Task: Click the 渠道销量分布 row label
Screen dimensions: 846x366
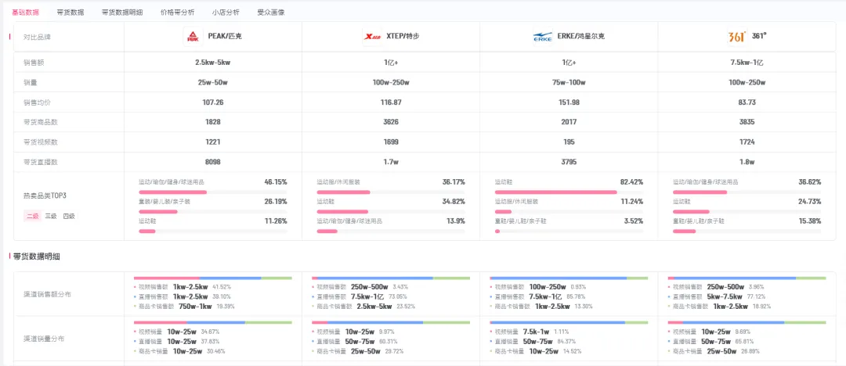Action: point(44,339)
